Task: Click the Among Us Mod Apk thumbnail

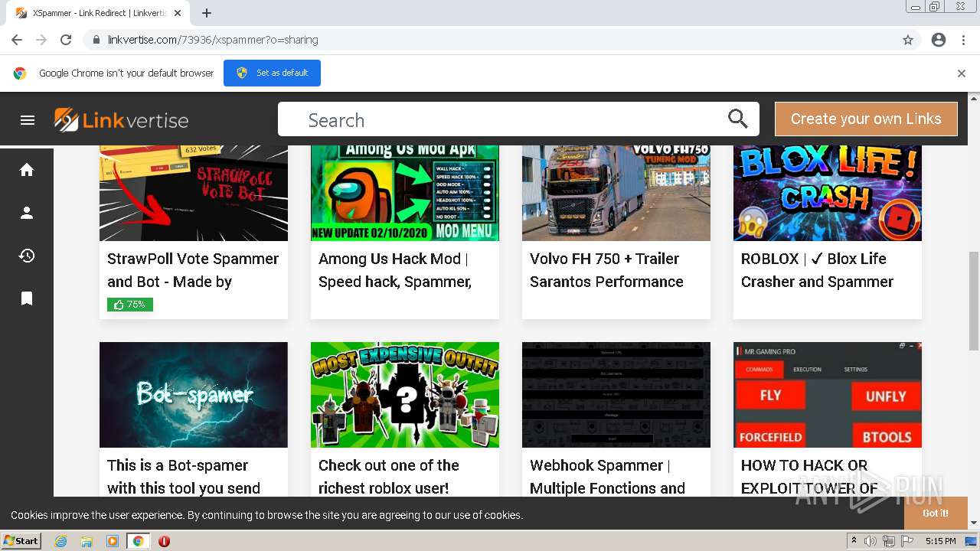Action: [x=405, y=193]
